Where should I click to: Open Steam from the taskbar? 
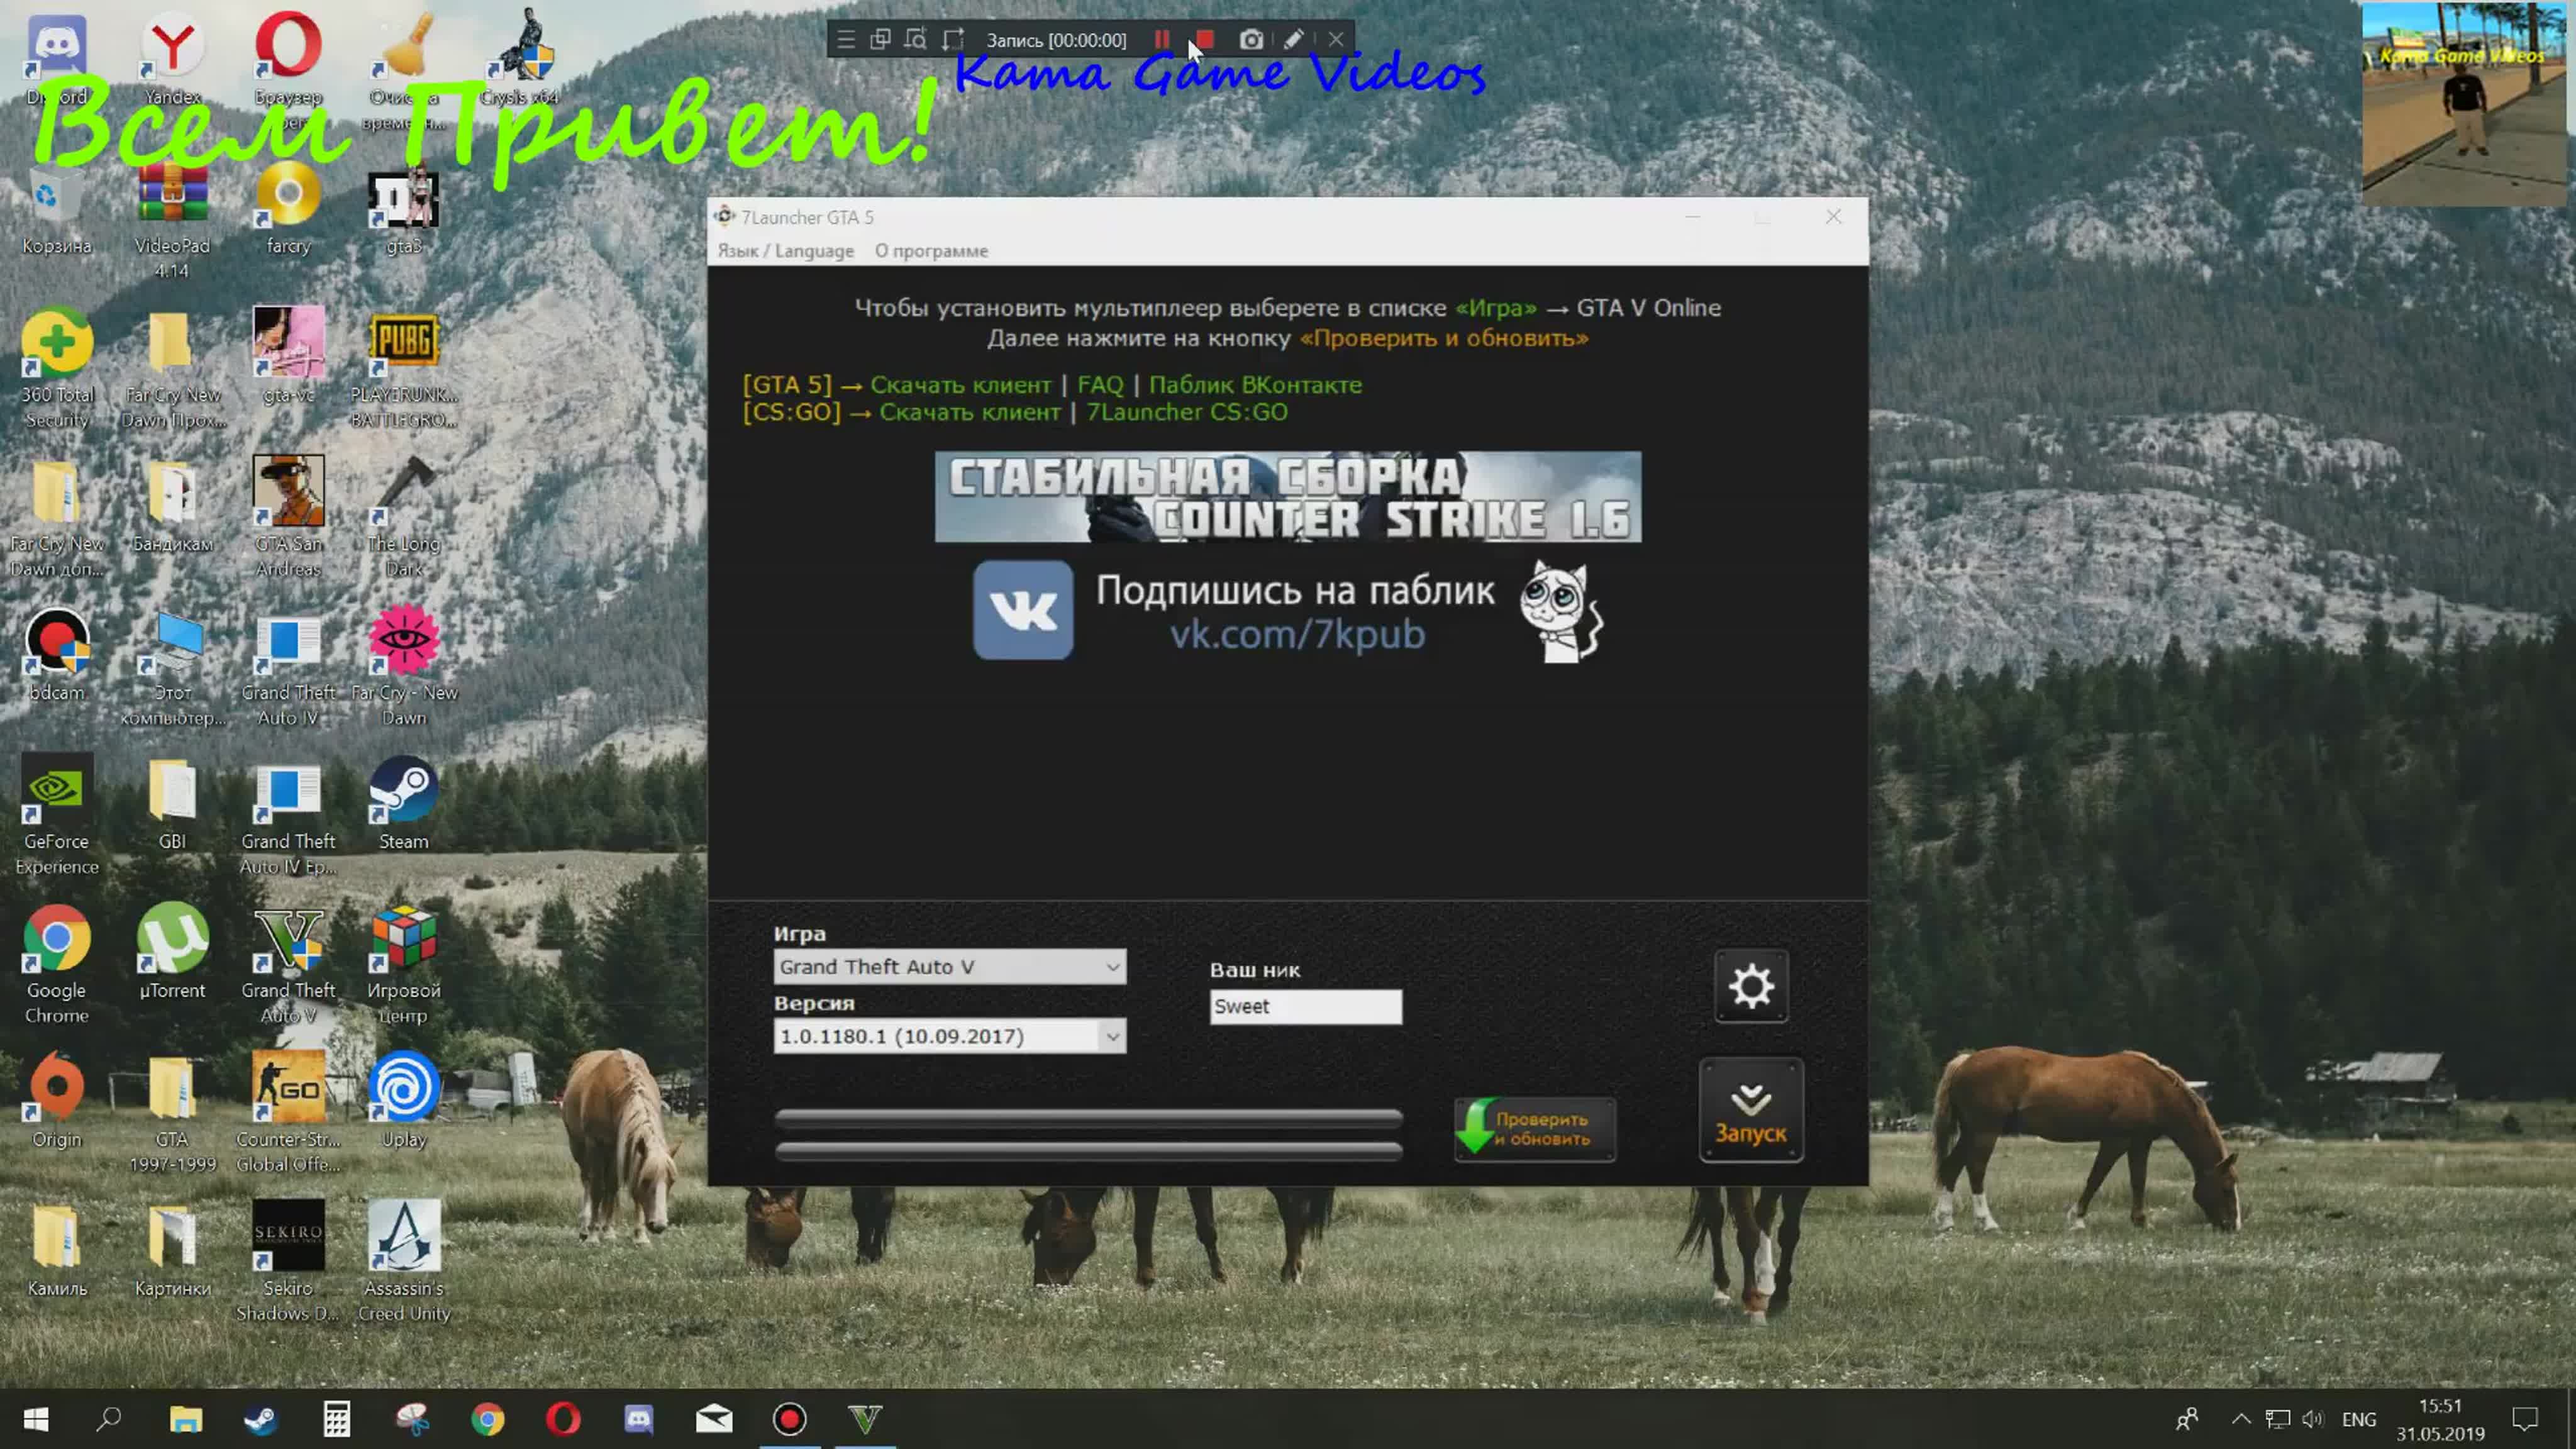click(261, 1419)
